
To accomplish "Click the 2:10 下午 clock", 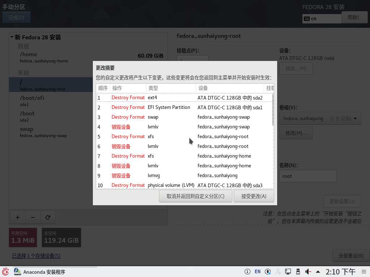I will (x=340, y=272).
